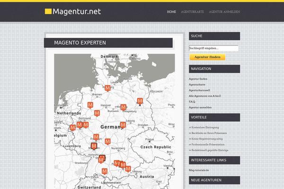Click the Backlinks zu Ihren Präsenzen text
Image resolution: width=284 pixels, height=189 pixels.
tap(209, 133)
